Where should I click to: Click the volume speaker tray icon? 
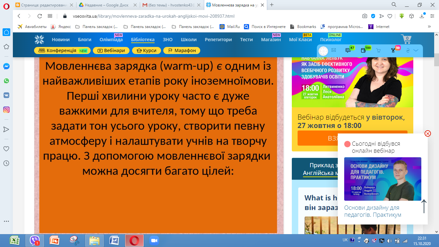click(x=390, y=240)
